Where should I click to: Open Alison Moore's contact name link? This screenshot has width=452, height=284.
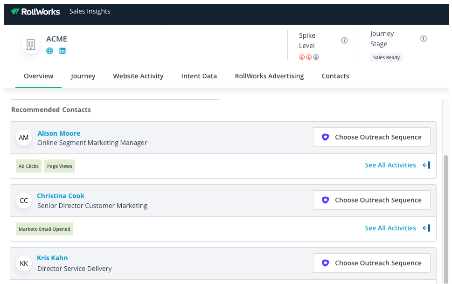point(59,133)
